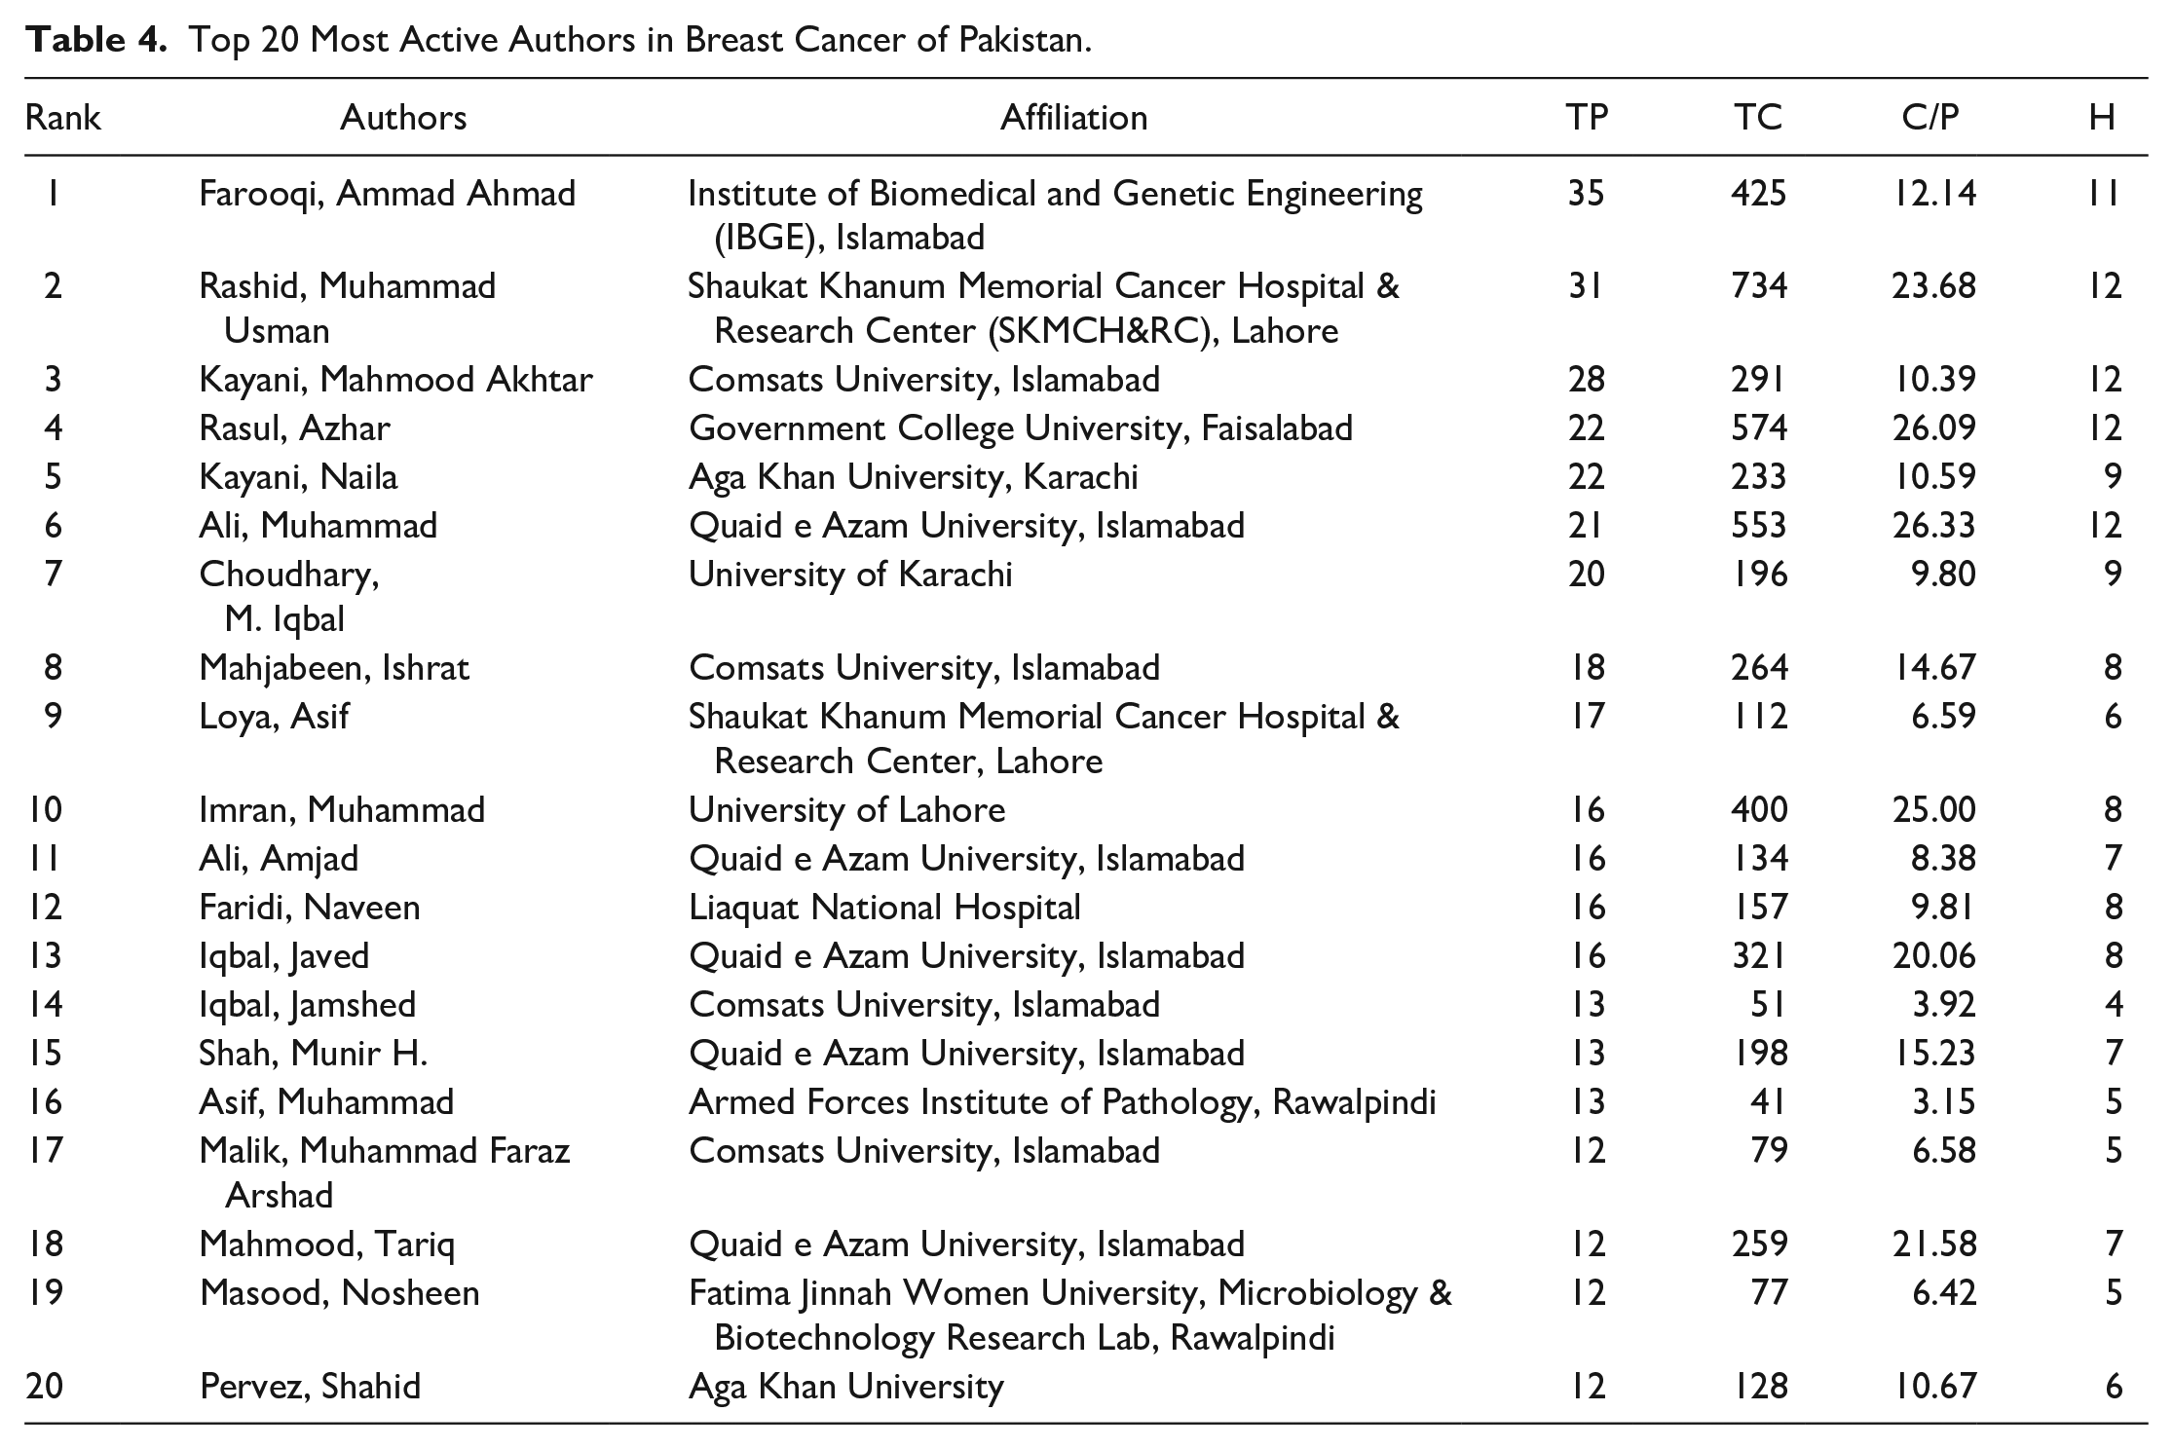Click the C/P column header
The image size is (2173, 1449).
(1931, 118)
